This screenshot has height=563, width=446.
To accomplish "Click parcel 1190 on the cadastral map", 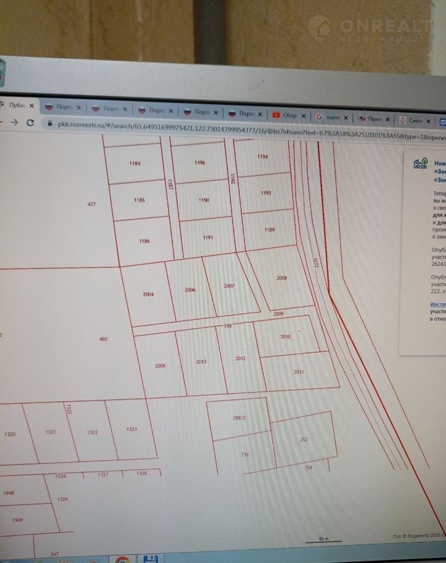I will point(204,200).
